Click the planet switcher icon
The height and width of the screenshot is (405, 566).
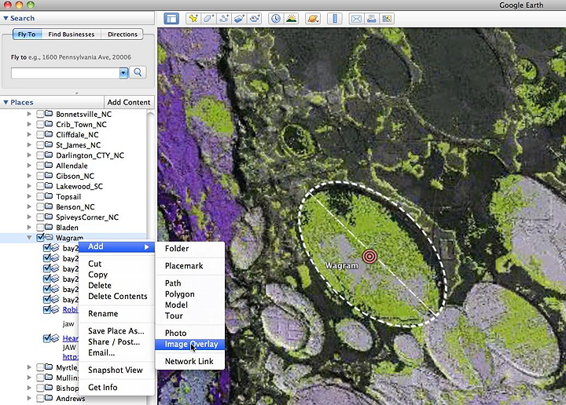312,18
